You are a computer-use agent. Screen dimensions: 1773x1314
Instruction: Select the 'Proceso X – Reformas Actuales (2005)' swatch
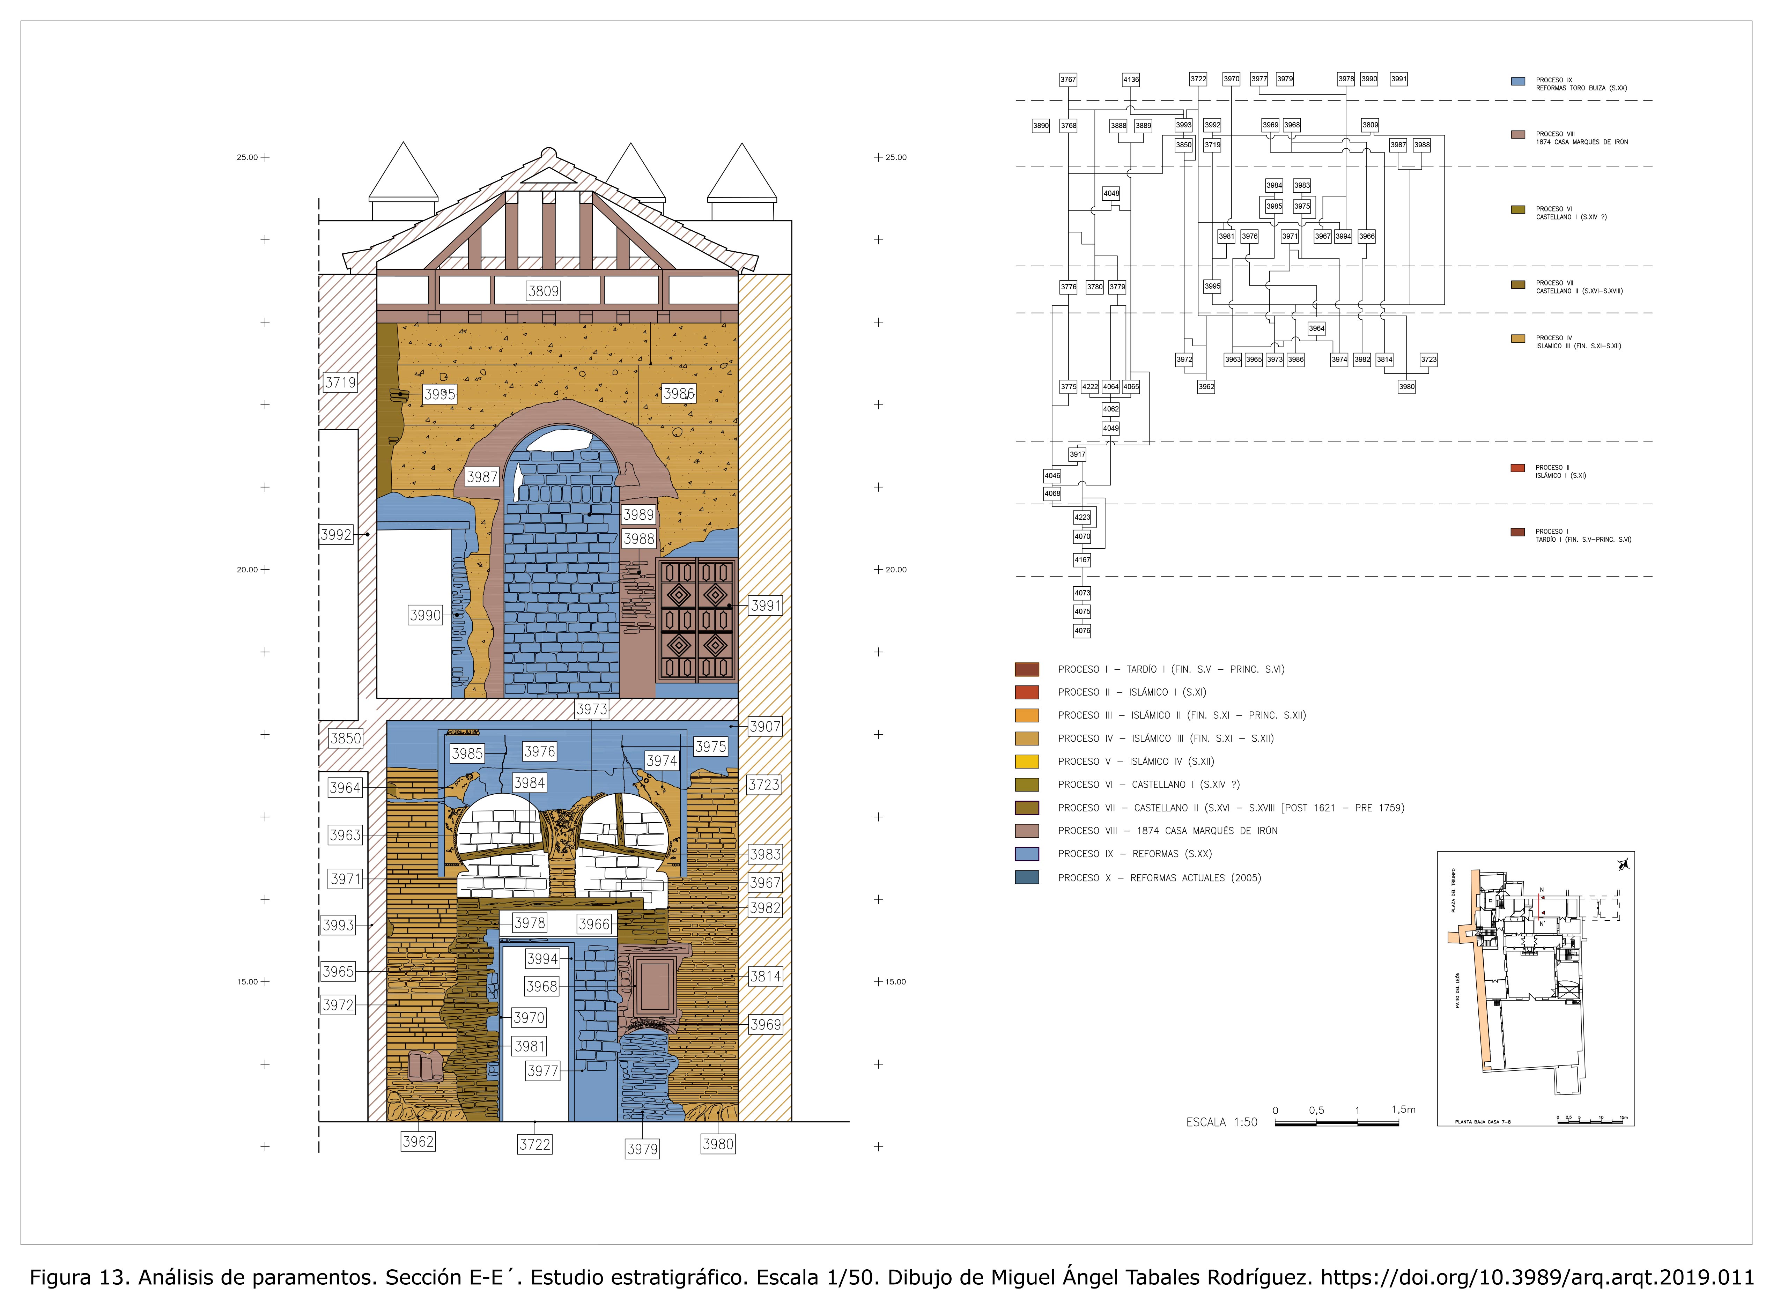click(1027, 878)
